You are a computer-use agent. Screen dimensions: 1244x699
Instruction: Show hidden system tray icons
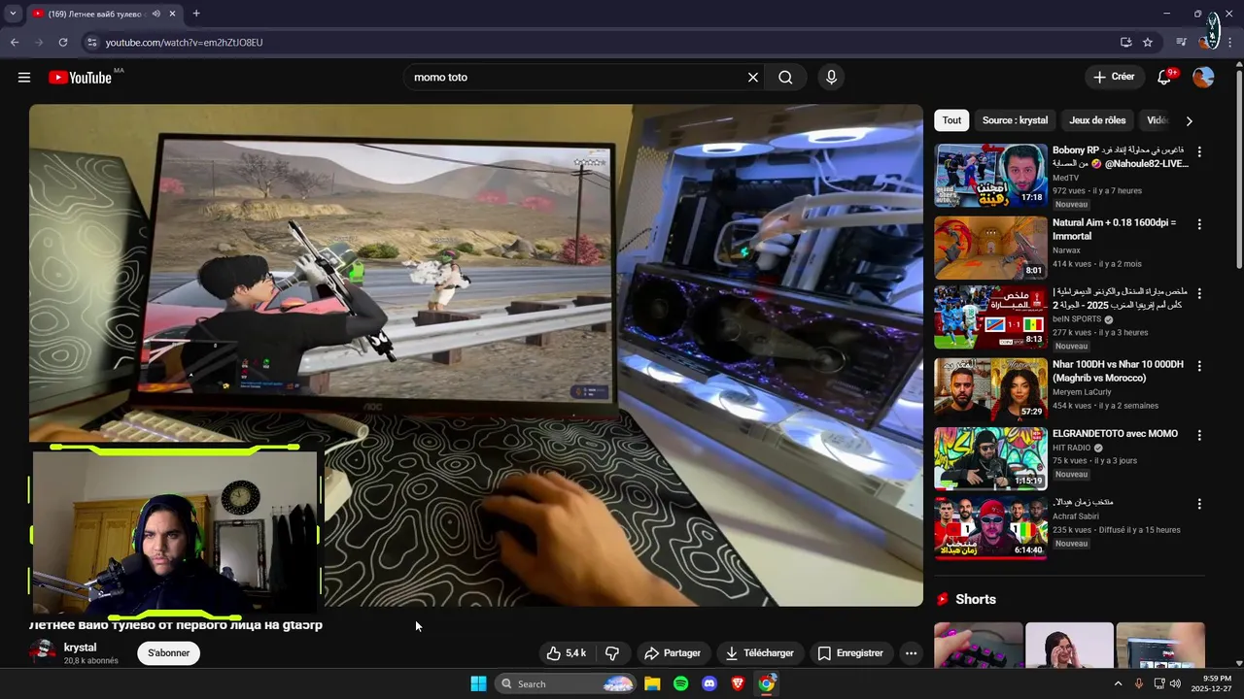[1118, 683]
